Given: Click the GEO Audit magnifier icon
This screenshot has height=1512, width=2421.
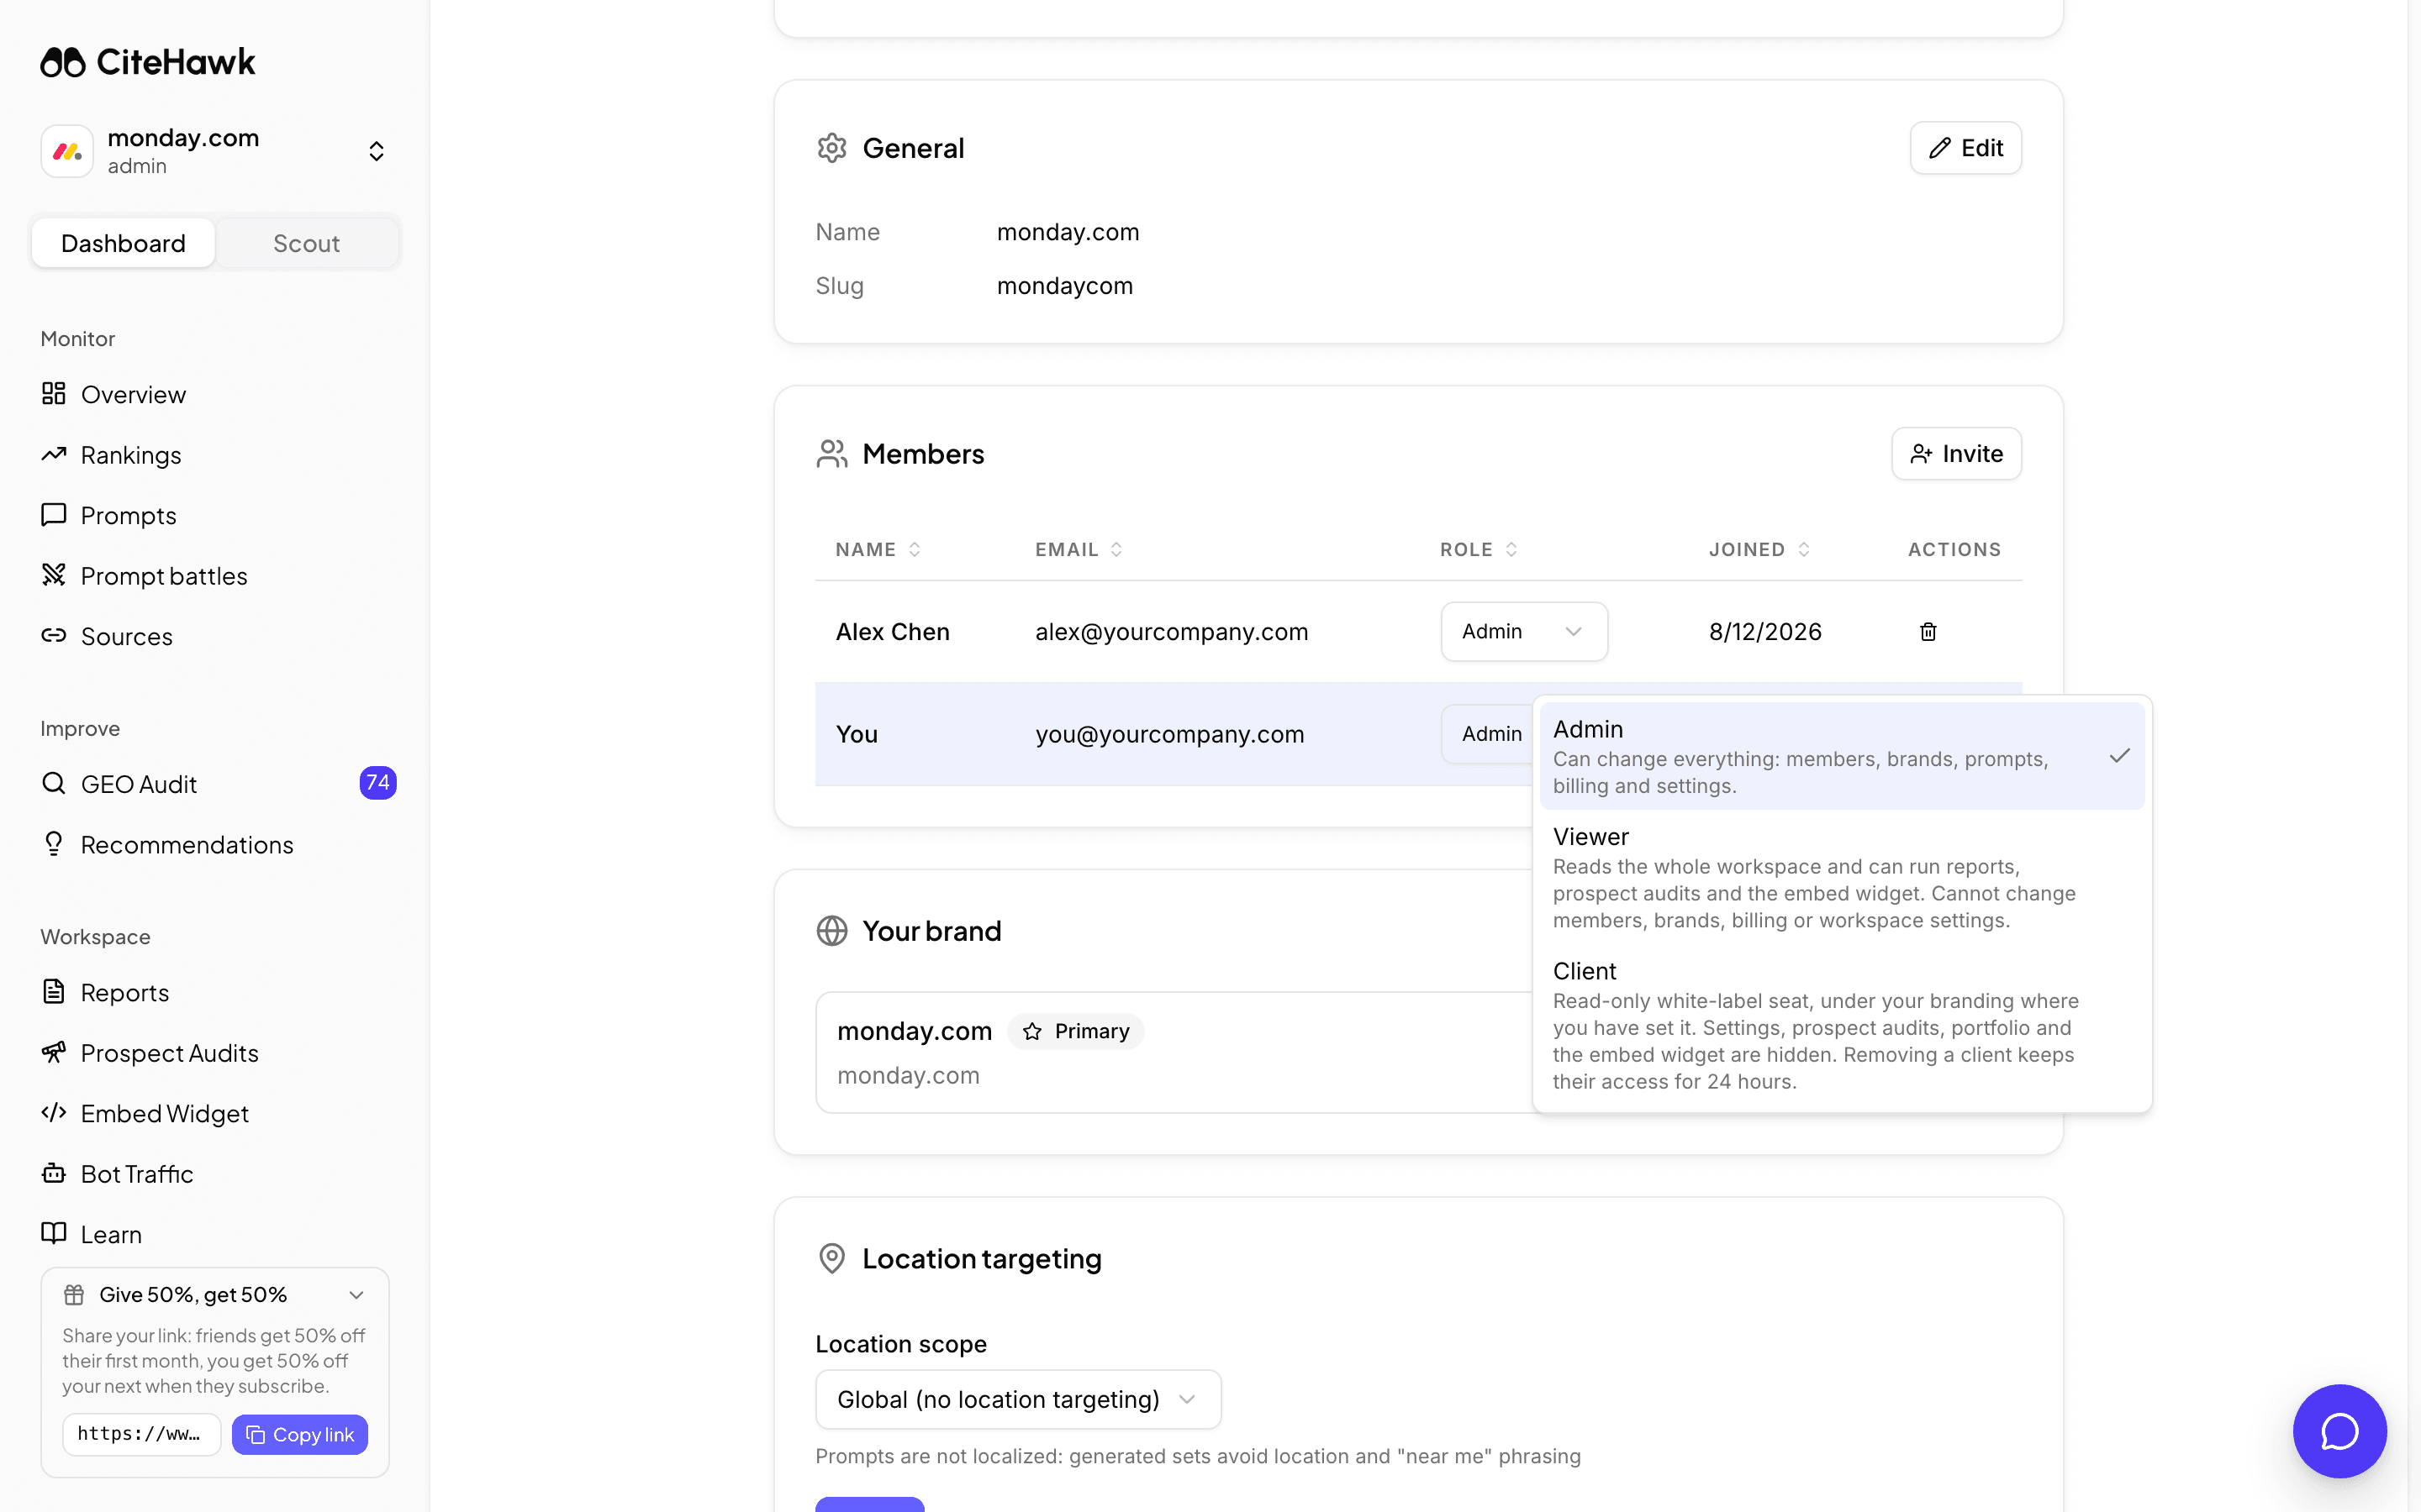Looking at the screenshot, I should tap(54, 783).
